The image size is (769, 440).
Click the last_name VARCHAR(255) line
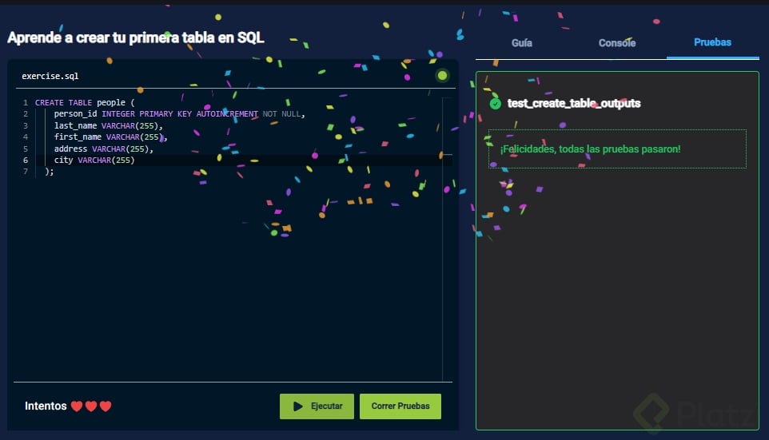[109, 126]
